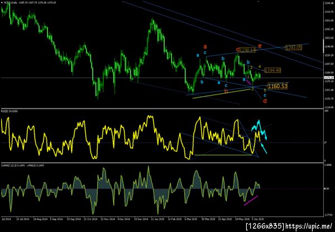Select the red wave label e

click(x=260, y=46)
